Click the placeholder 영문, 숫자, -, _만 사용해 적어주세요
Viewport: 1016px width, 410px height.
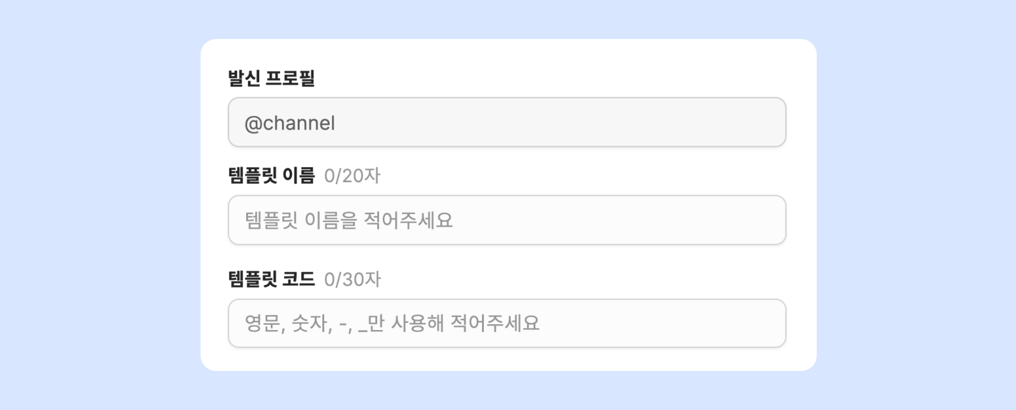[x=392, y=323]
